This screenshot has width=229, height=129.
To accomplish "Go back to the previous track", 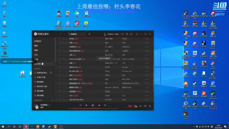I will [86, 105].
